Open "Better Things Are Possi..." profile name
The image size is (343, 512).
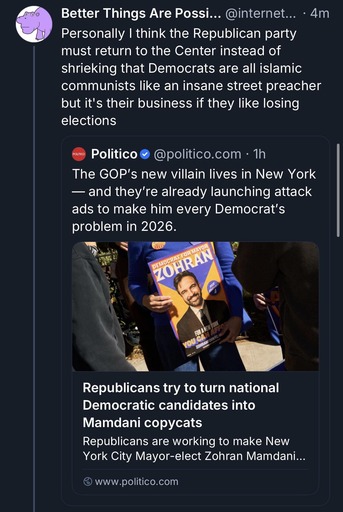point(141,13)
